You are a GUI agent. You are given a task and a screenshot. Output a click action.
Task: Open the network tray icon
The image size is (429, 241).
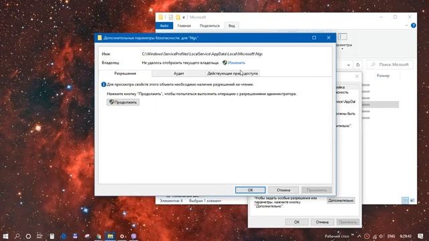375,236
